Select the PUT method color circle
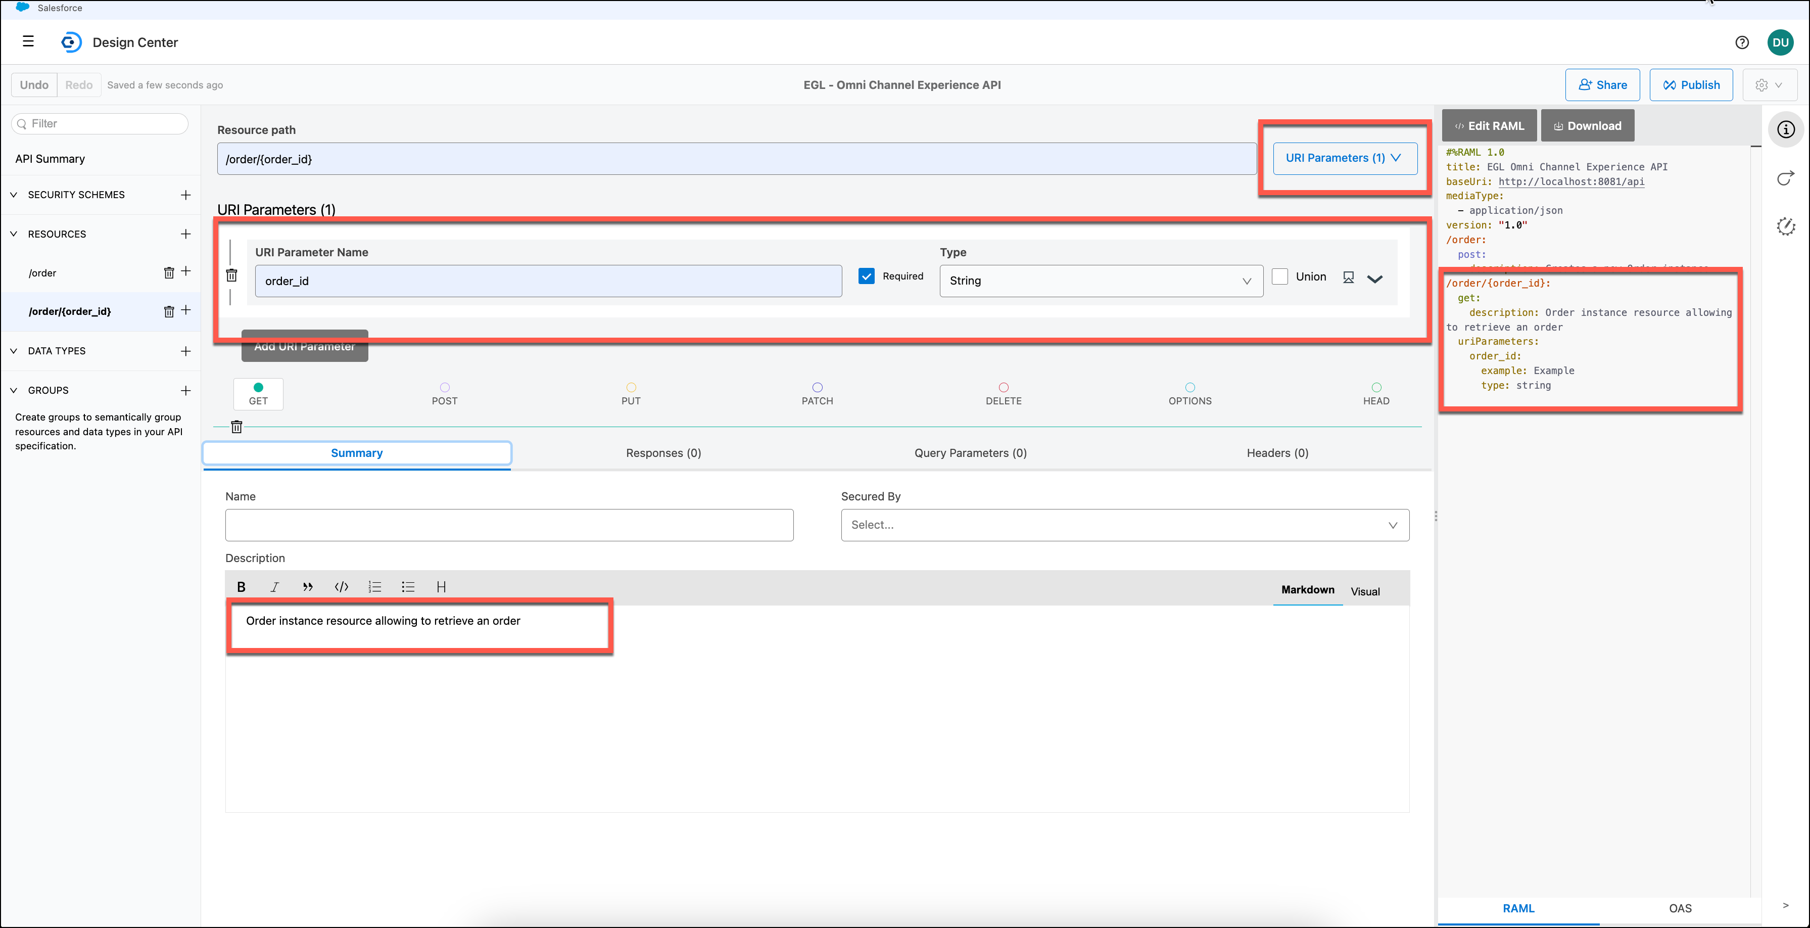This screenshot has height=928, width=1810. [x=630, y=387]
